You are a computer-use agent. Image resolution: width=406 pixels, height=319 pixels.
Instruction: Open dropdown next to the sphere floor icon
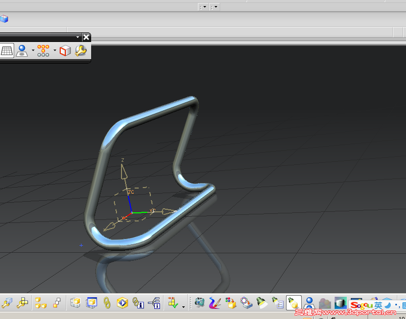(33, 50)
